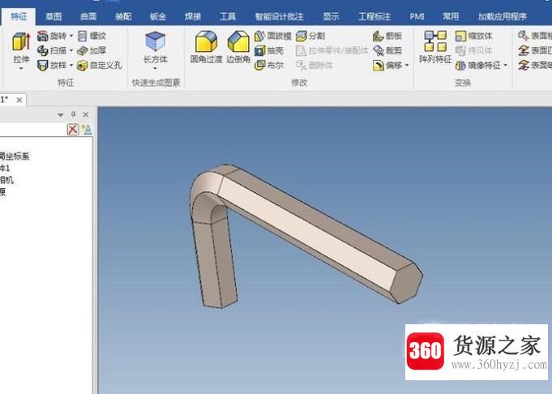Expand the 放样 dropdown arrow

71,65
